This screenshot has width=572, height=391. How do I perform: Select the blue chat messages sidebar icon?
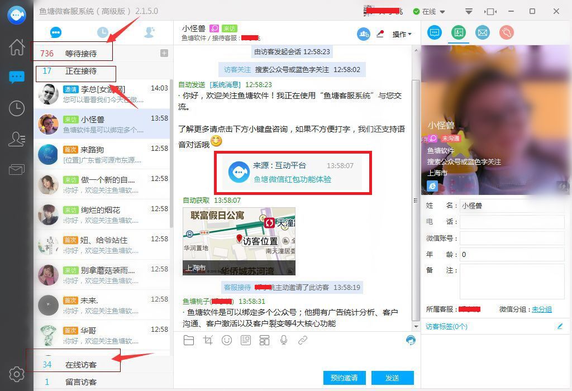pos(17,77)
